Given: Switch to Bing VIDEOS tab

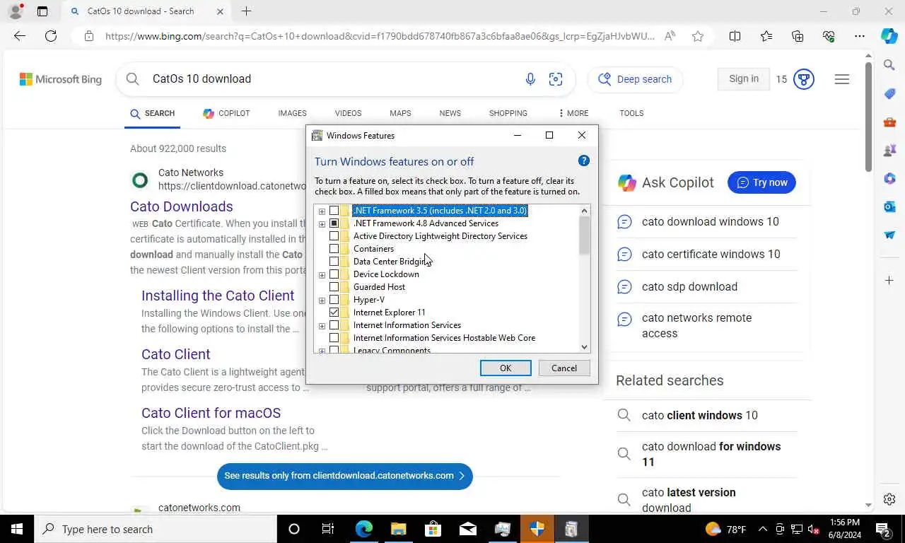Looking at the screenshot, I should click(348, 113).
